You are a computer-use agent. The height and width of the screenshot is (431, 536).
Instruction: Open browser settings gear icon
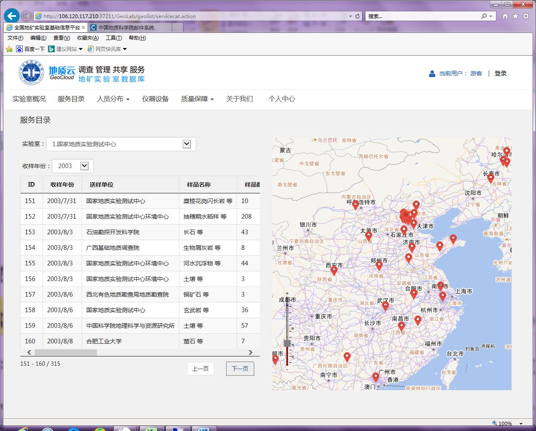(x=525, y=16)
